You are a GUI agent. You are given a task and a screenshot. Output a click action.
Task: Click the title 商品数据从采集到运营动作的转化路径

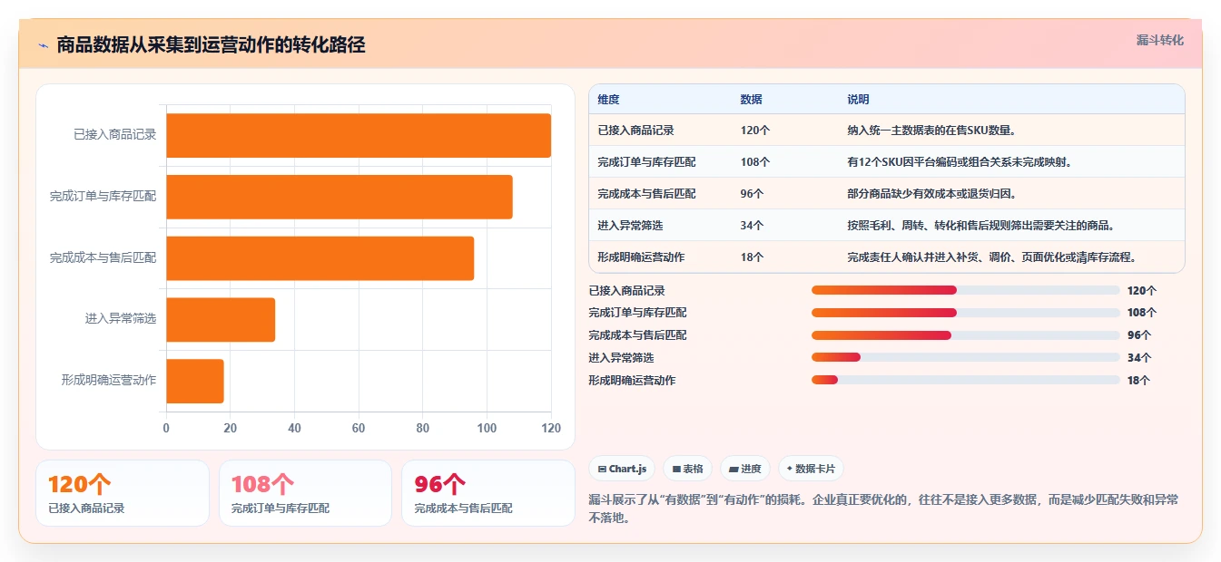[x=211, y=44]
